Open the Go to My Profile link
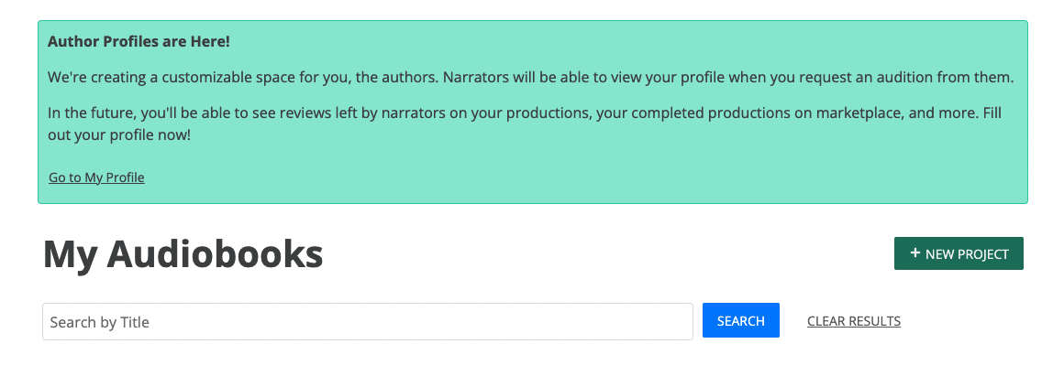The image size is (1064, 376). [x=96, y=177]
